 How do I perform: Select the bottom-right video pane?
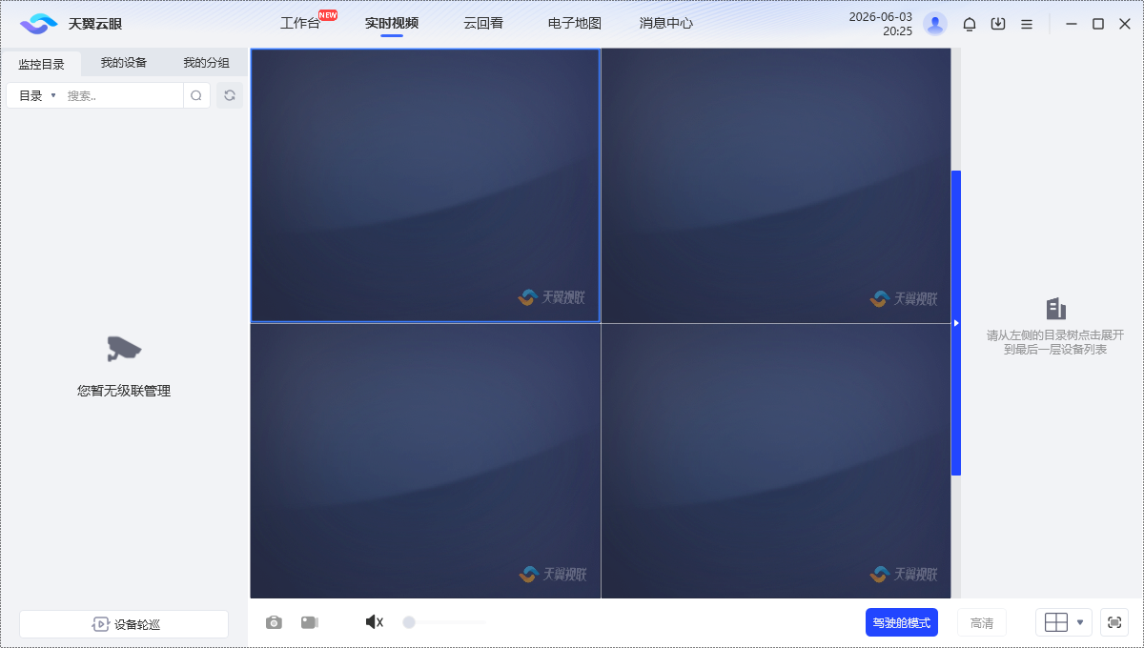pyautogui.click(x=776, y=461)
